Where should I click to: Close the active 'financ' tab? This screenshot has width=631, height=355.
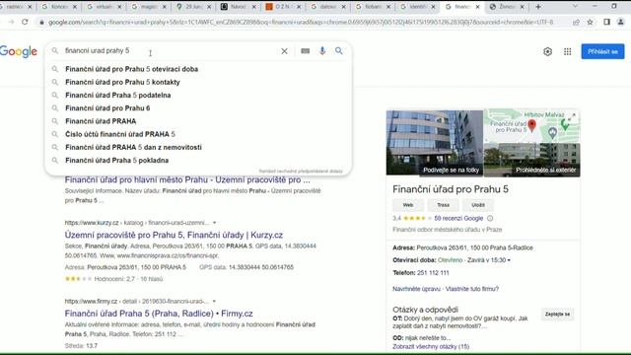[x=477, y=7]
